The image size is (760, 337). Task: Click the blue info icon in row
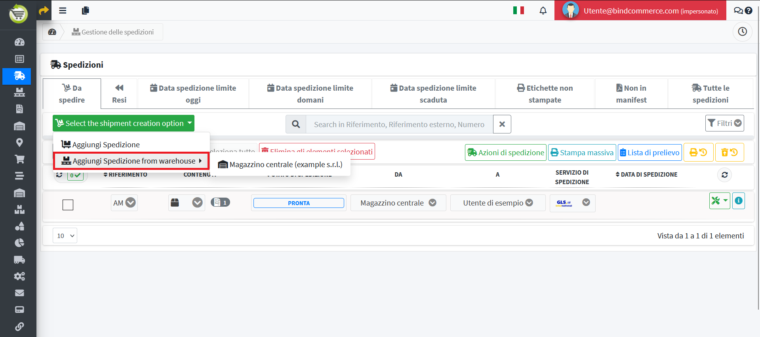(738, 201)
